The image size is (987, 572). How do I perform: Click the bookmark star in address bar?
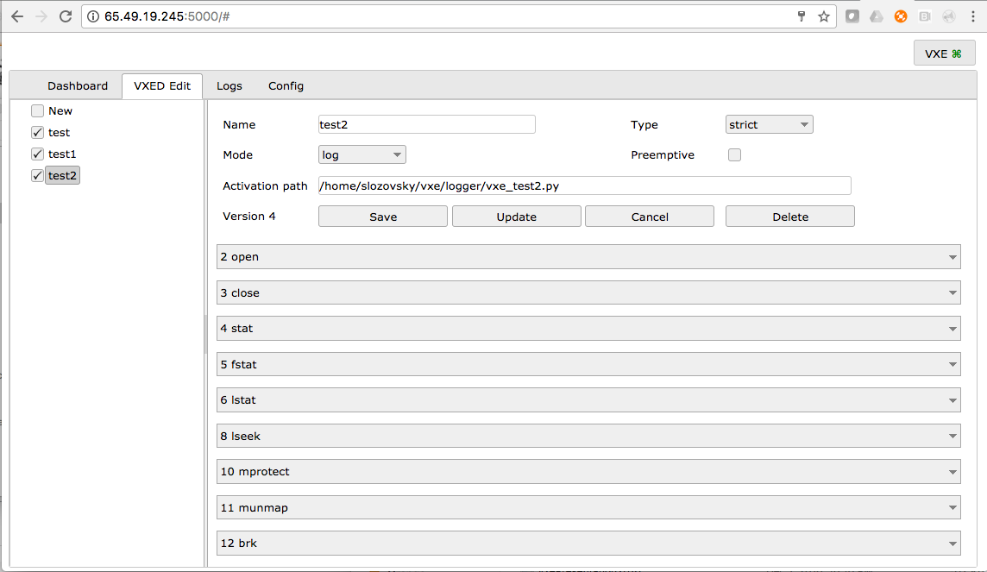(824, 16)
